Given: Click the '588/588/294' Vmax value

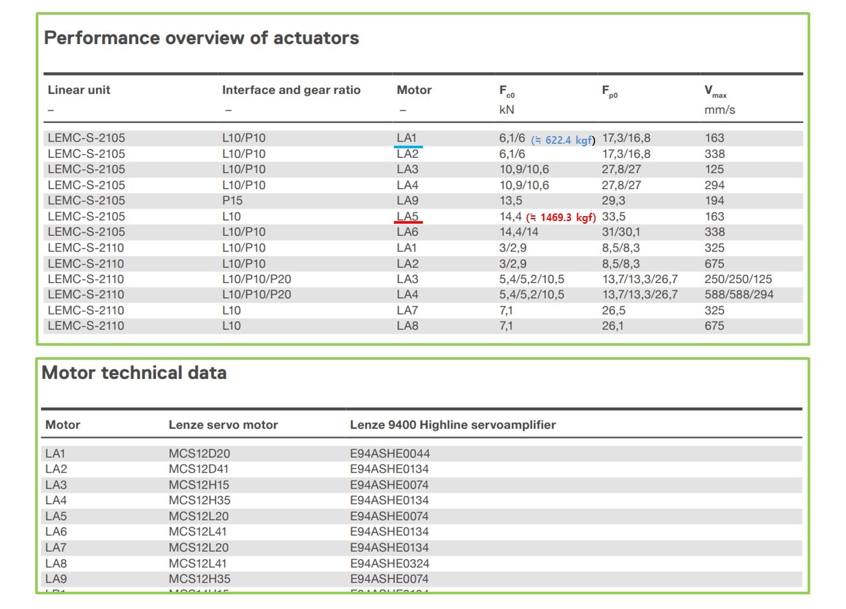Looking at the screenshot, I should click(739, 295).
